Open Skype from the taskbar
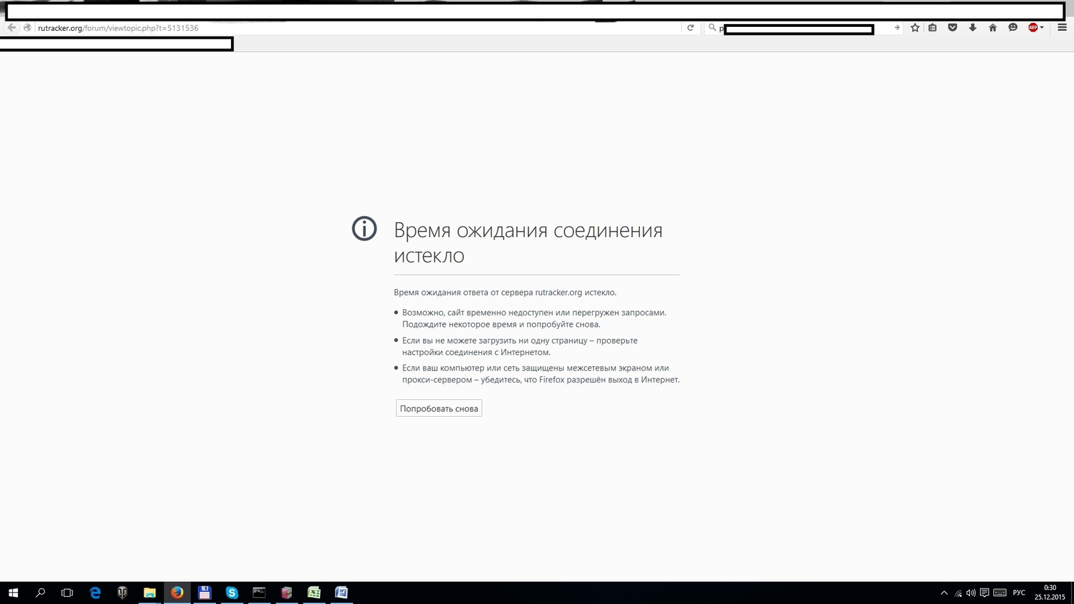The height and width of the screenshot is (604, 1074). point(232,593)
